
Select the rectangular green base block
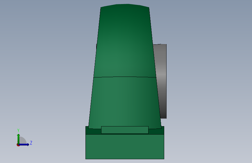pyautogui.click(x=125, y=147)
